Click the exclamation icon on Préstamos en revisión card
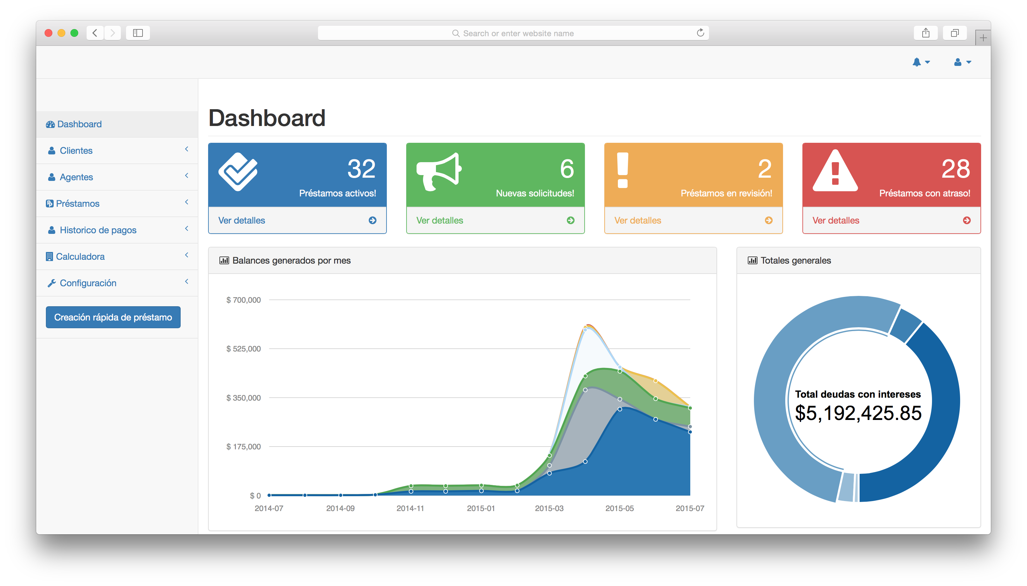 [x=622, y=170]
